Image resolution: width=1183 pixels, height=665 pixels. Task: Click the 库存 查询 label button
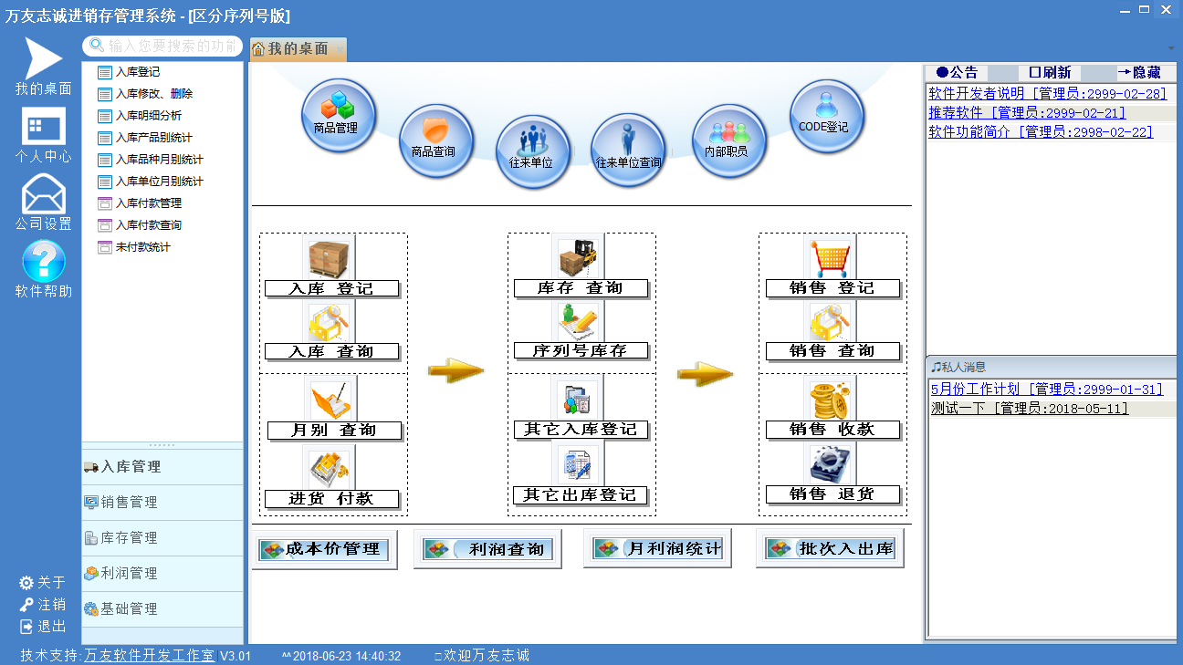click(581, 288)
